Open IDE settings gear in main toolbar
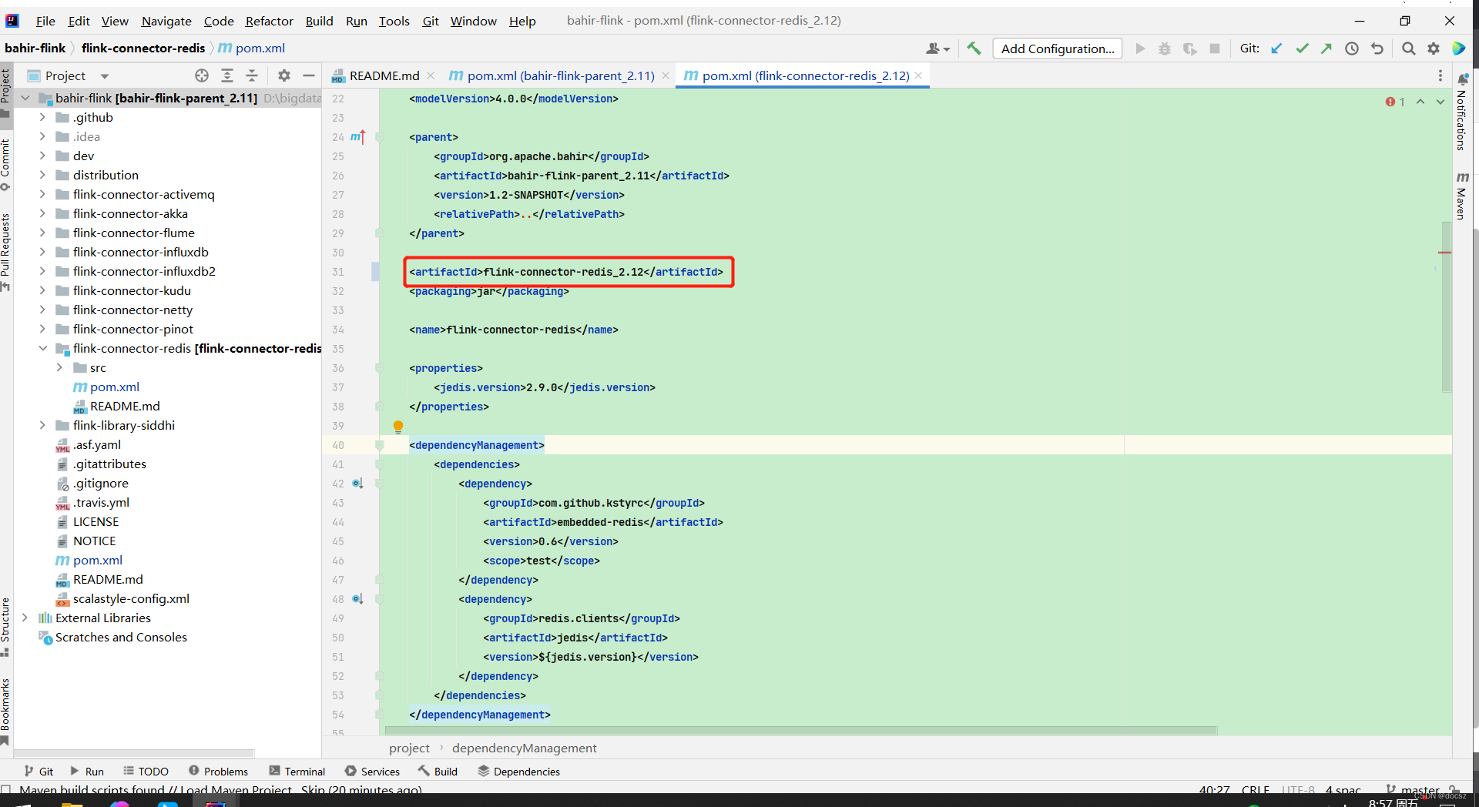The width and height of the screenshot is (1479, 807). tap(1434, 49)
